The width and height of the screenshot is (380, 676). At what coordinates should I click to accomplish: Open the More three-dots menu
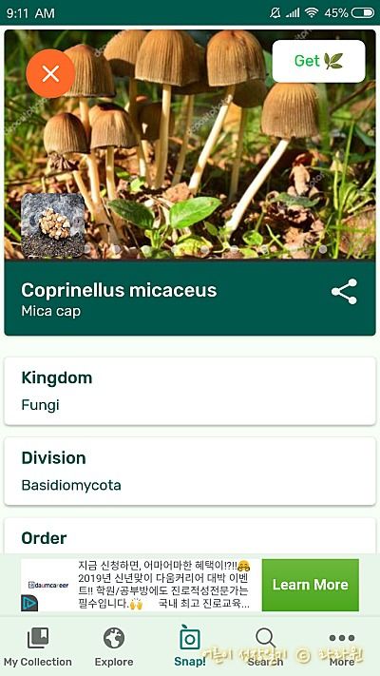pos(342,647)
